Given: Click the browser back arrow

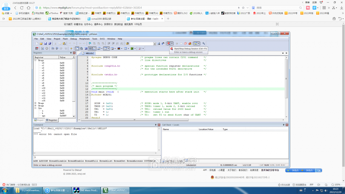Looking at the screenshot, I should click(15, 8).
